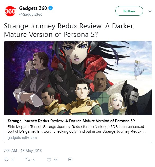The height and width of the screenshot is (167, 155).
Task: Click the blue verified badge icon
Action: pos(51,8)
